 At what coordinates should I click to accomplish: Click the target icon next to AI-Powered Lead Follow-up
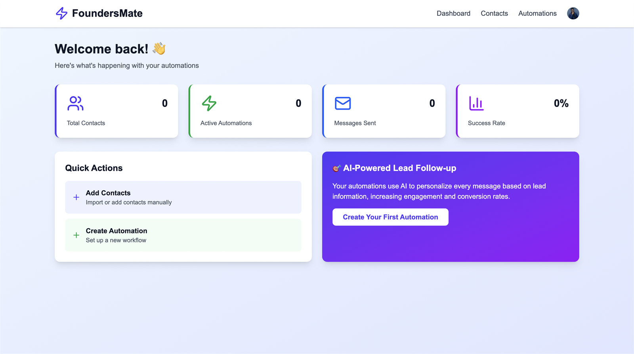click(x=336, y=168)
